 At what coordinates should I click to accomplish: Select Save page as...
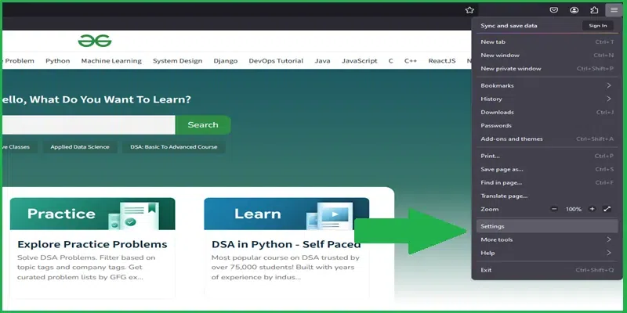click(546, 169)
